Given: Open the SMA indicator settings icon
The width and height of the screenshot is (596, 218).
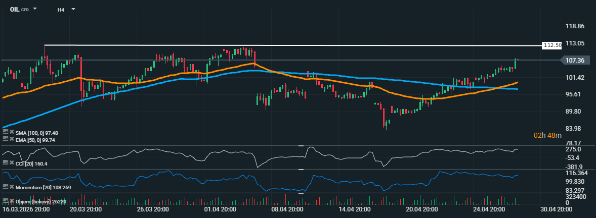Looking at the screenshot, I should 5,132.
